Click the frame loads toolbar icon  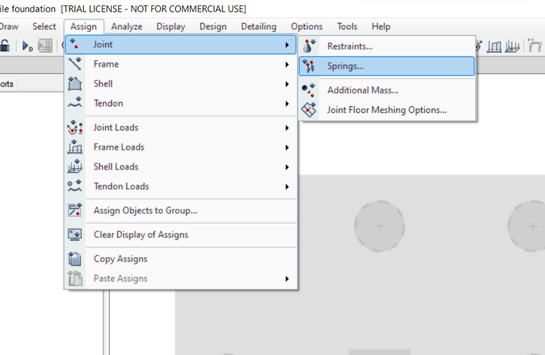point(494,46)
